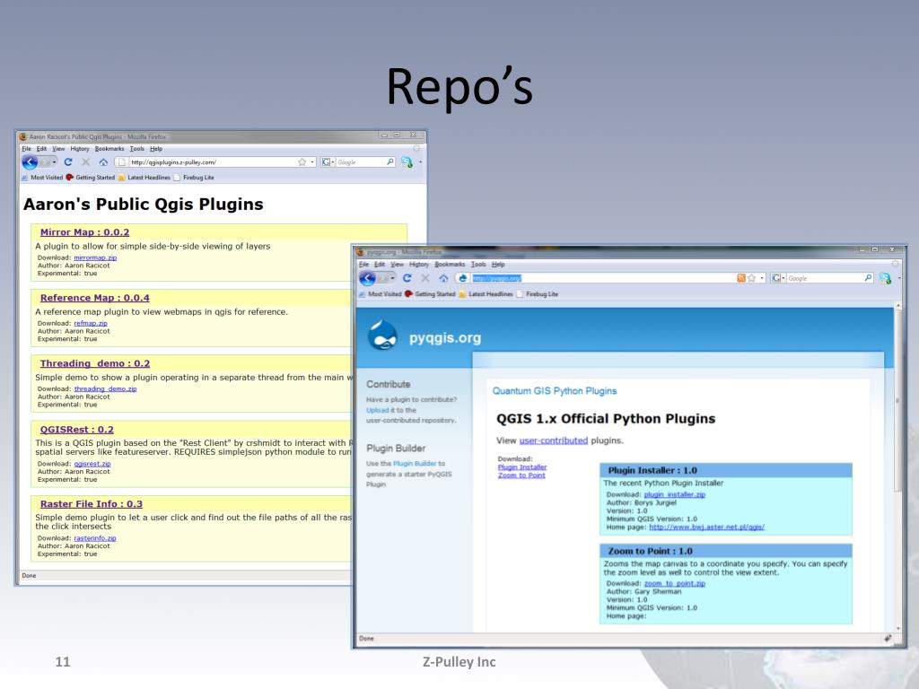Click Most Visited bookmark in Aaron's Plugins window
Image resolution: width=919 pixels, height=689 pixels.
tap(42, 178)
